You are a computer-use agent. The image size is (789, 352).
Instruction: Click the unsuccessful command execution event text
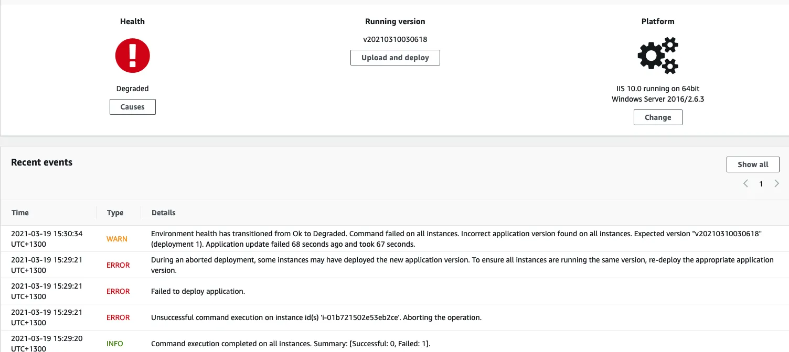click(x=316, y=317)
